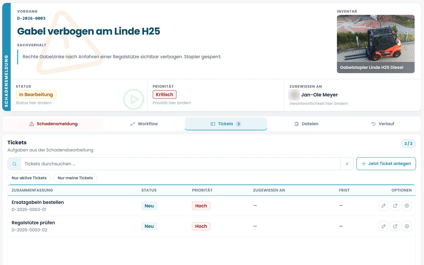Click ticket ID D-2026-0003-02

tap(29, 230)
